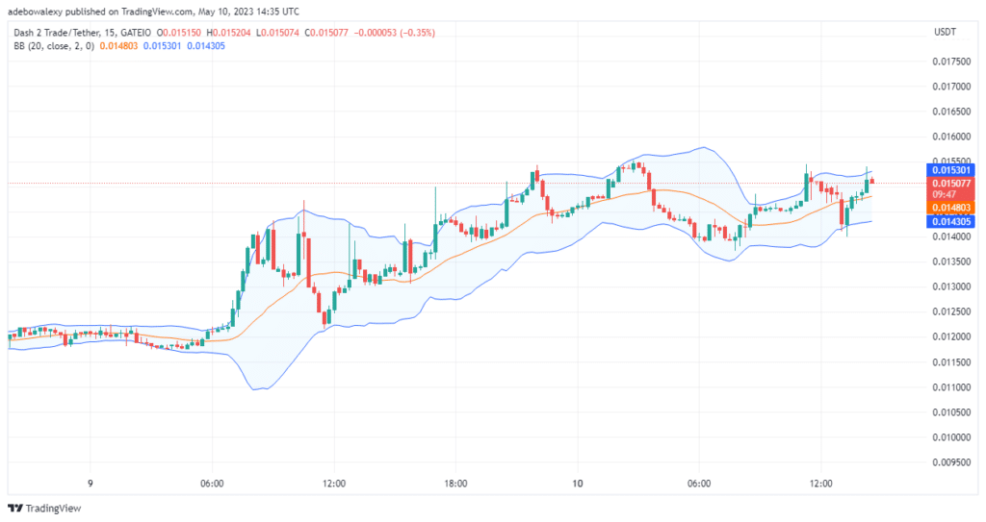986x522 pixels.
Task: Click the 0.011000 price axis label
Action: click(951, 387)
